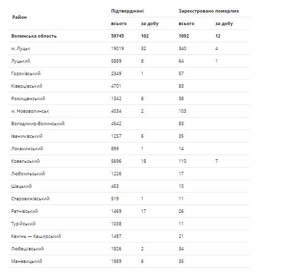290x272 pixels.
Task: Click the Зареєстровано померлих header
Action: pos(208,11)
